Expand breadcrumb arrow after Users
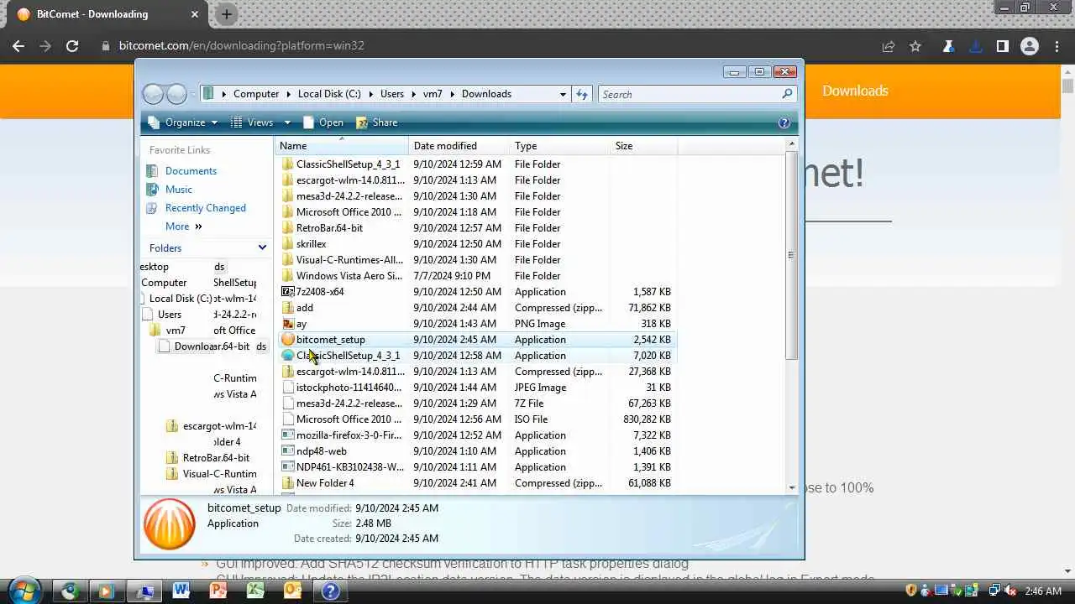The height and width of the screenshot is (604, 1075). tap(412, 94)
